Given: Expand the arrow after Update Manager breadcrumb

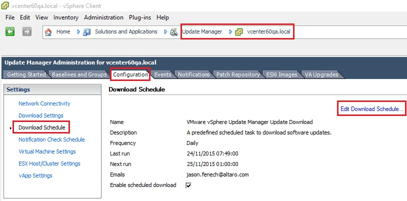Looking at the screenshot, I should tap(230, 32).
